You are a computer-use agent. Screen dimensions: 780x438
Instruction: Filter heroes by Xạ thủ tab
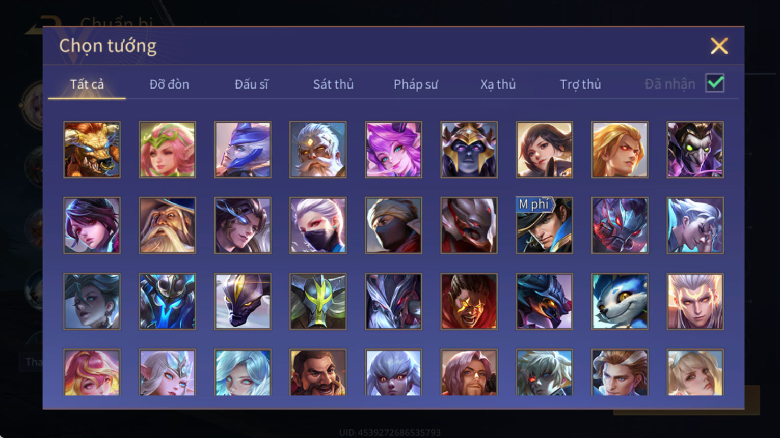498,84
